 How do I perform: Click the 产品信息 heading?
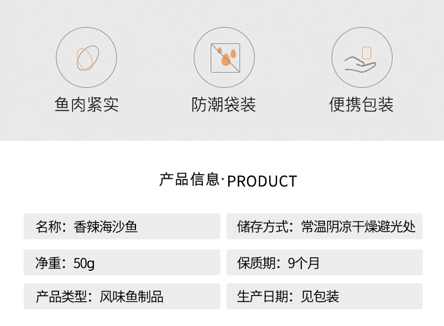tap(189, 180)
